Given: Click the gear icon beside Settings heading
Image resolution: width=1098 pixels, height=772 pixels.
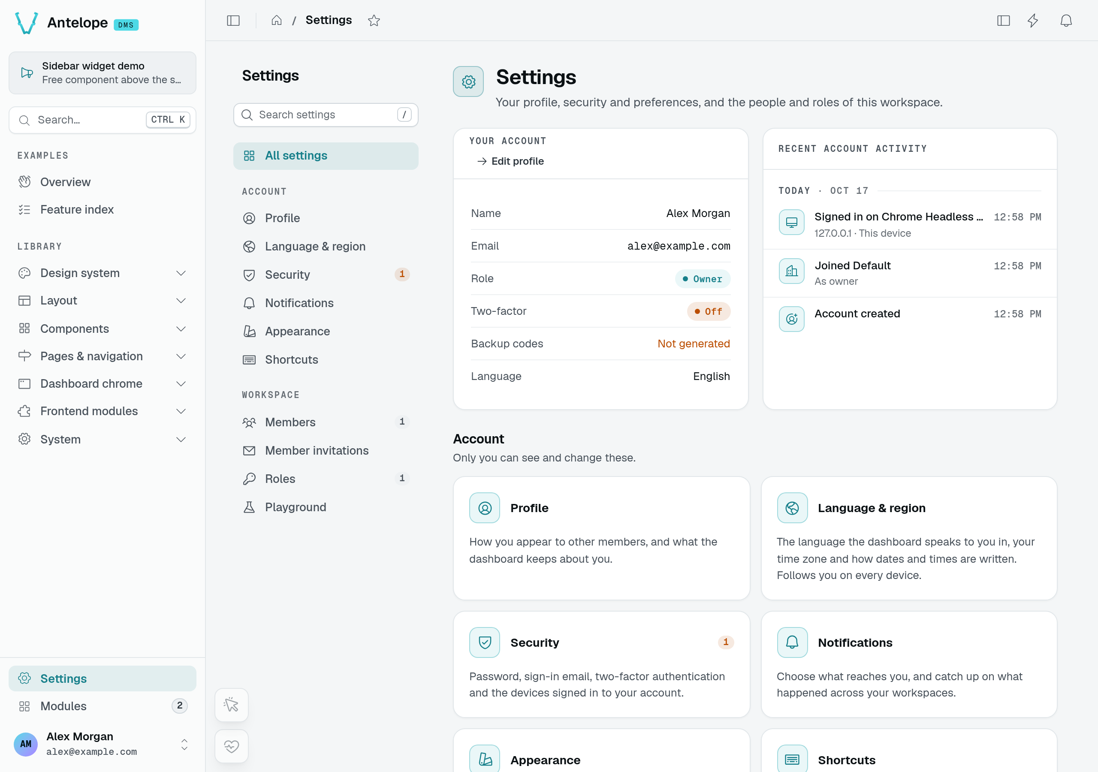Looking at the screenshot, I should pos(468,82).
